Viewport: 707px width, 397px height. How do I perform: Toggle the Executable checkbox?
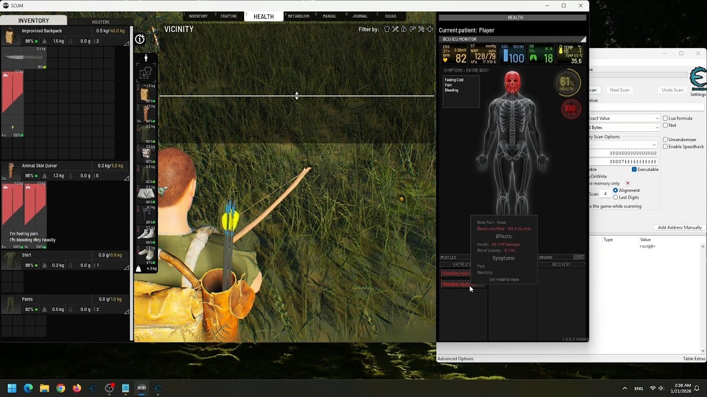(x=634, y=169)
